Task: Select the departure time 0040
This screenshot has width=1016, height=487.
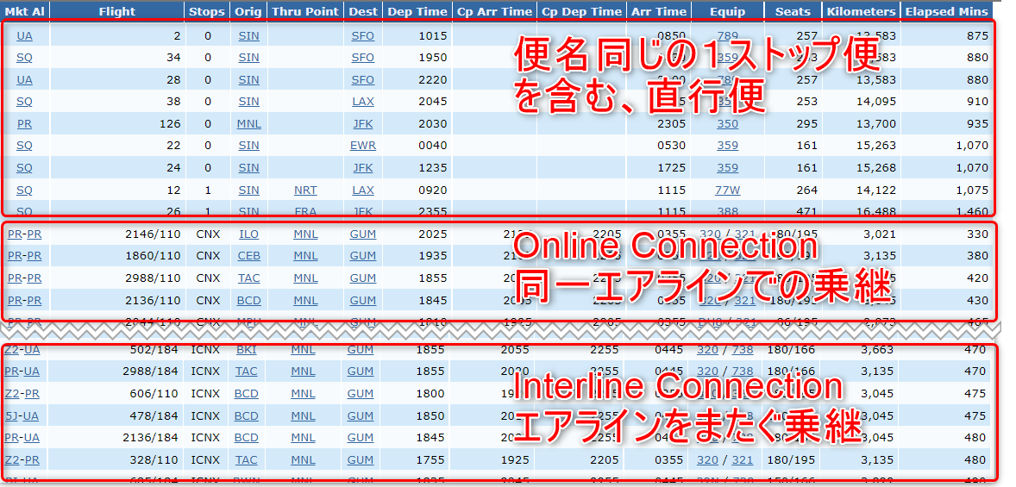Action: click(x=433, y=146)
